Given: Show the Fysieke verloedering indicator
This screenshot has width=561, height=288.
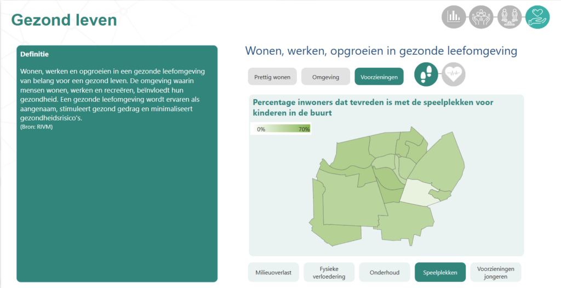Looking at the screenshot, I should [329, 272].
